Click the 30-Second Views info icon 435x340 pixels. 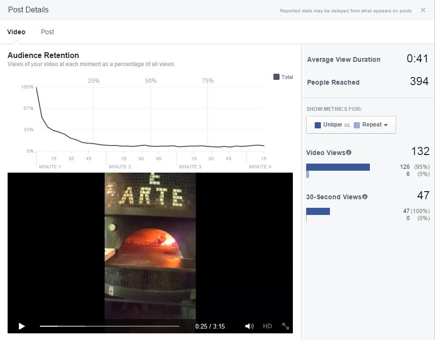365,197
